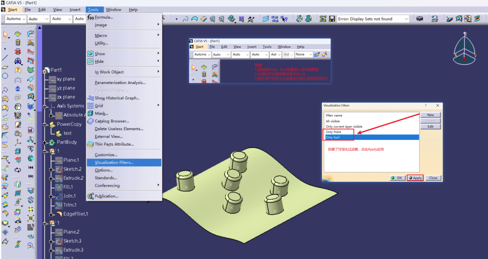The image size is (488, 259).
Task: Click the top toolbar grid pattern icon
Action: [x=241, y=19]
